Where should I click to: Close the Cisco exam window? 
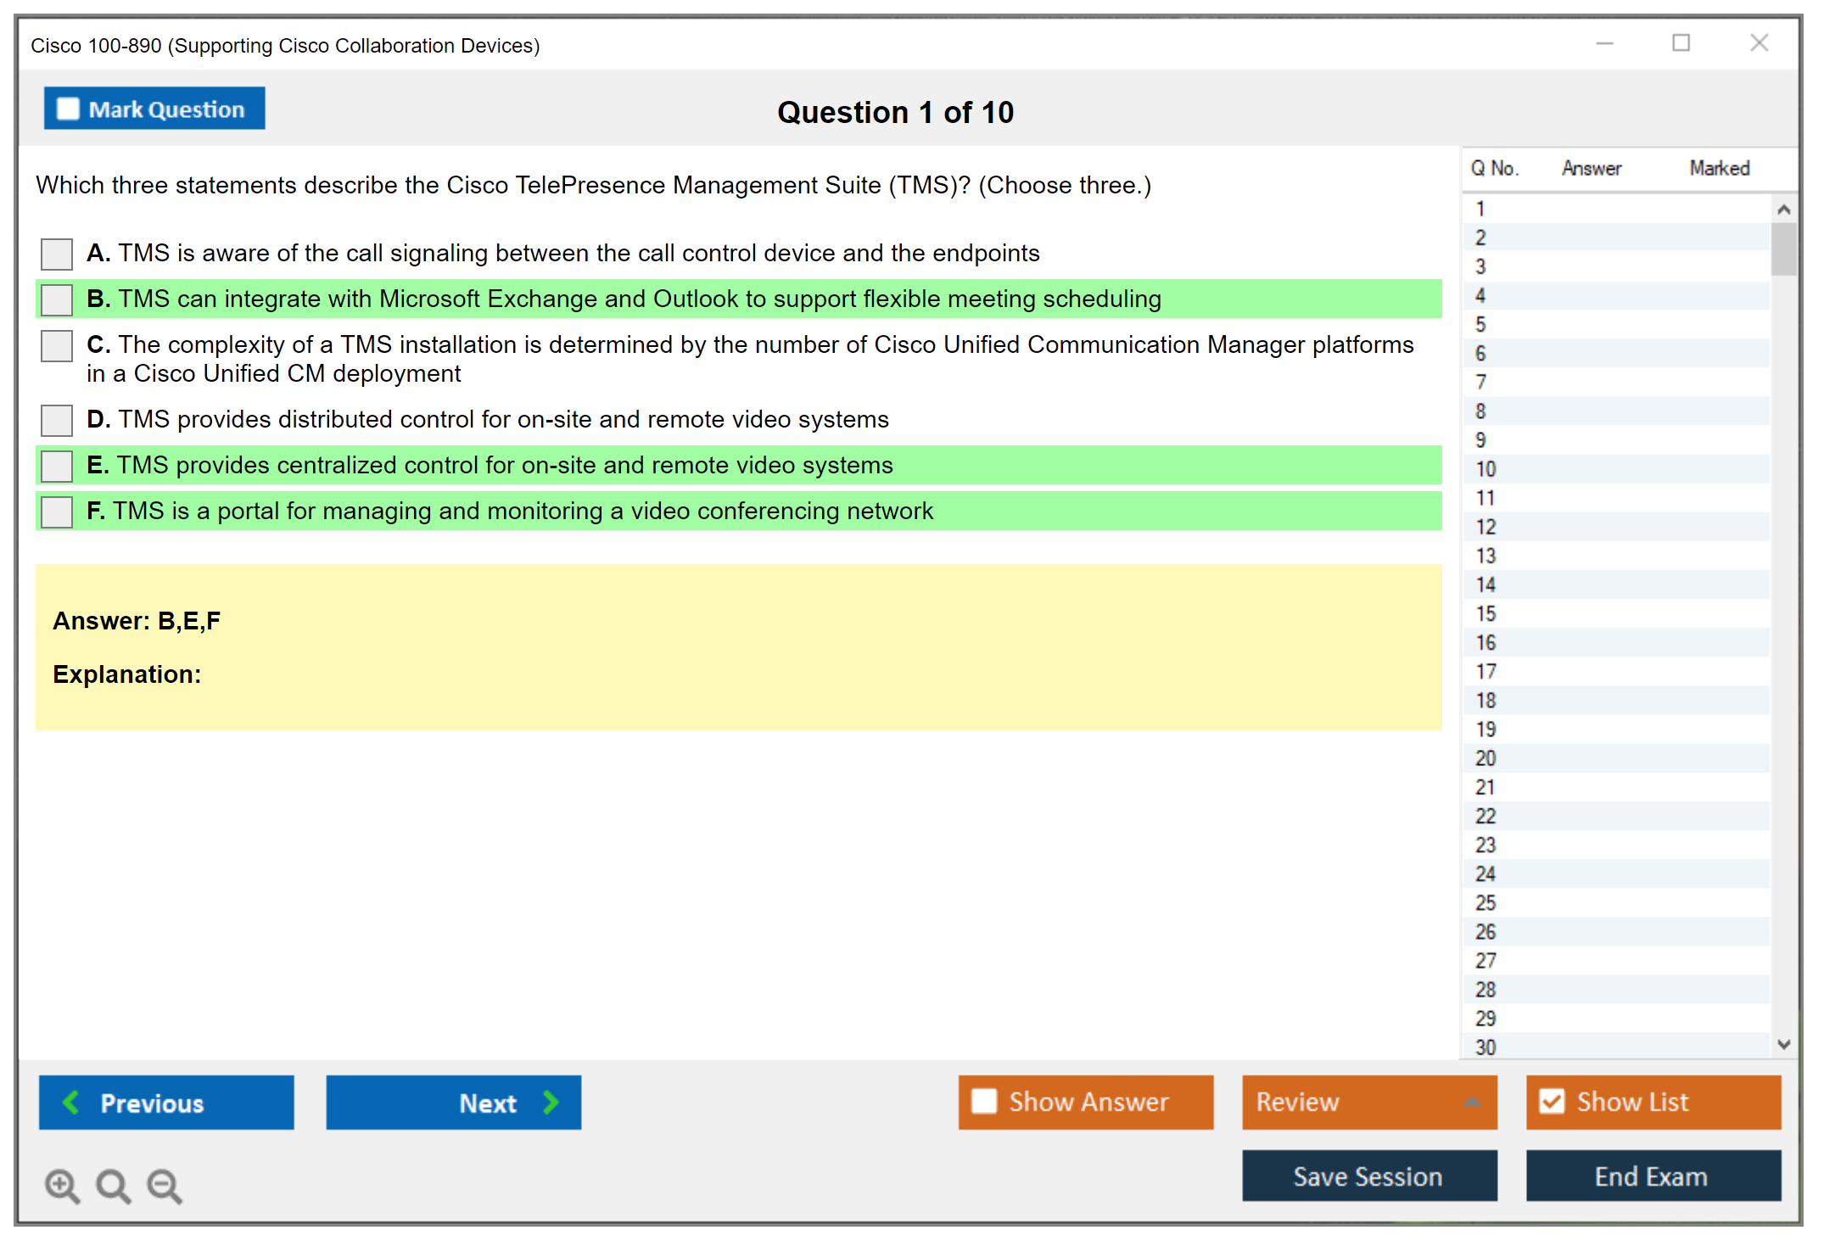(x=1759, y=43)
